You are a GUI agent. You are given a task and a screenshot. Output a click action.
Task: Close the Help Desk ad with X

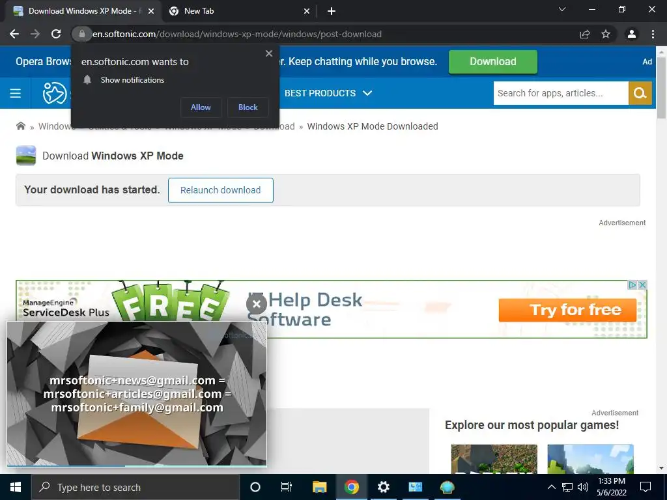tap(642, 285)
